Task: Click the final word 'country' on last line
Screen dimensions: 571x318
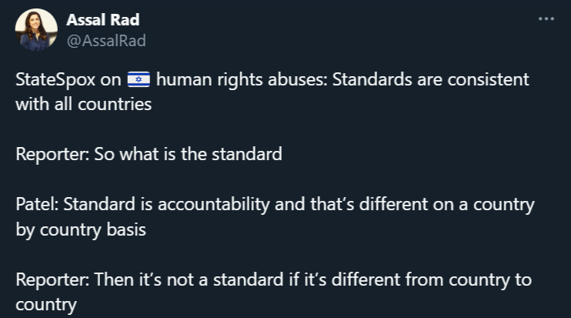Action: click(46, 304)
